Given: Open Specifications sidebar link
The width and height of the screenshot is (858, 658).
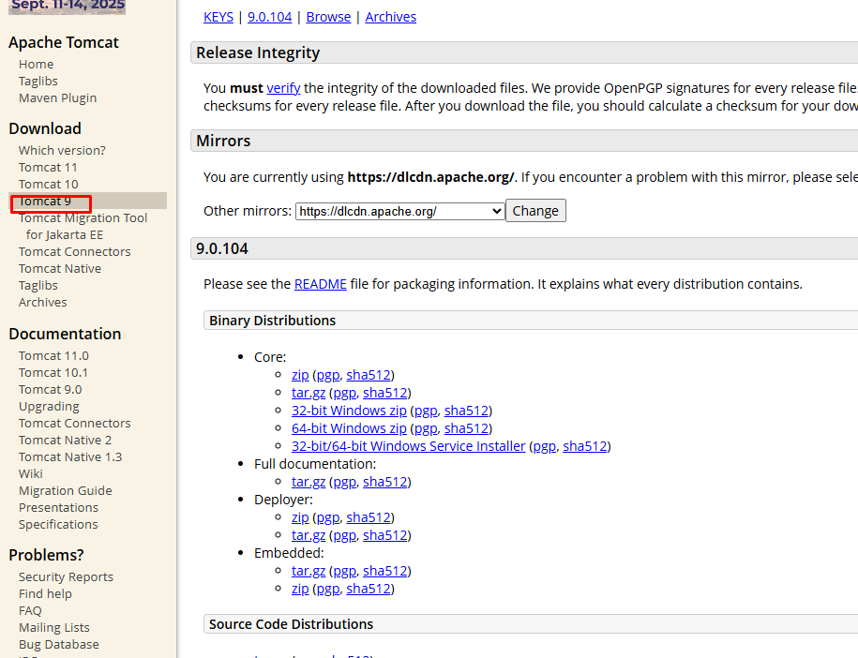Looking at the screenshot, I should [58, 525].
